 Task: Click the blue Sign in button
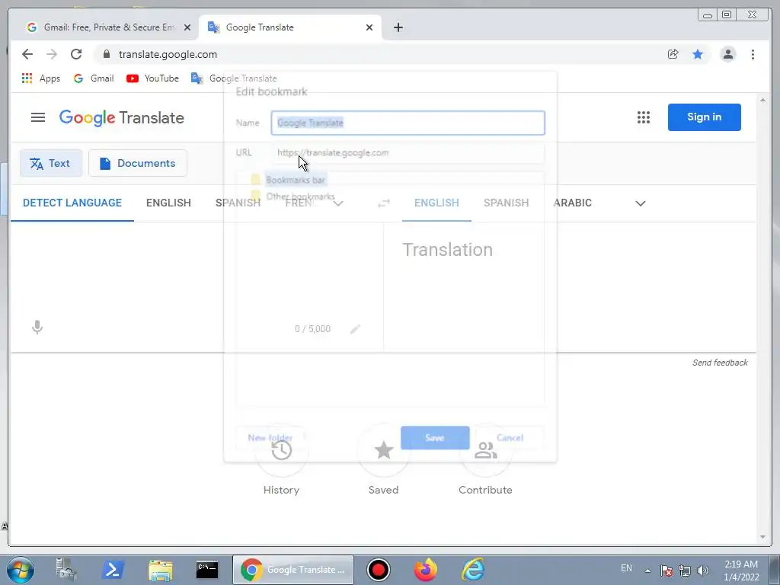point(705,117)
